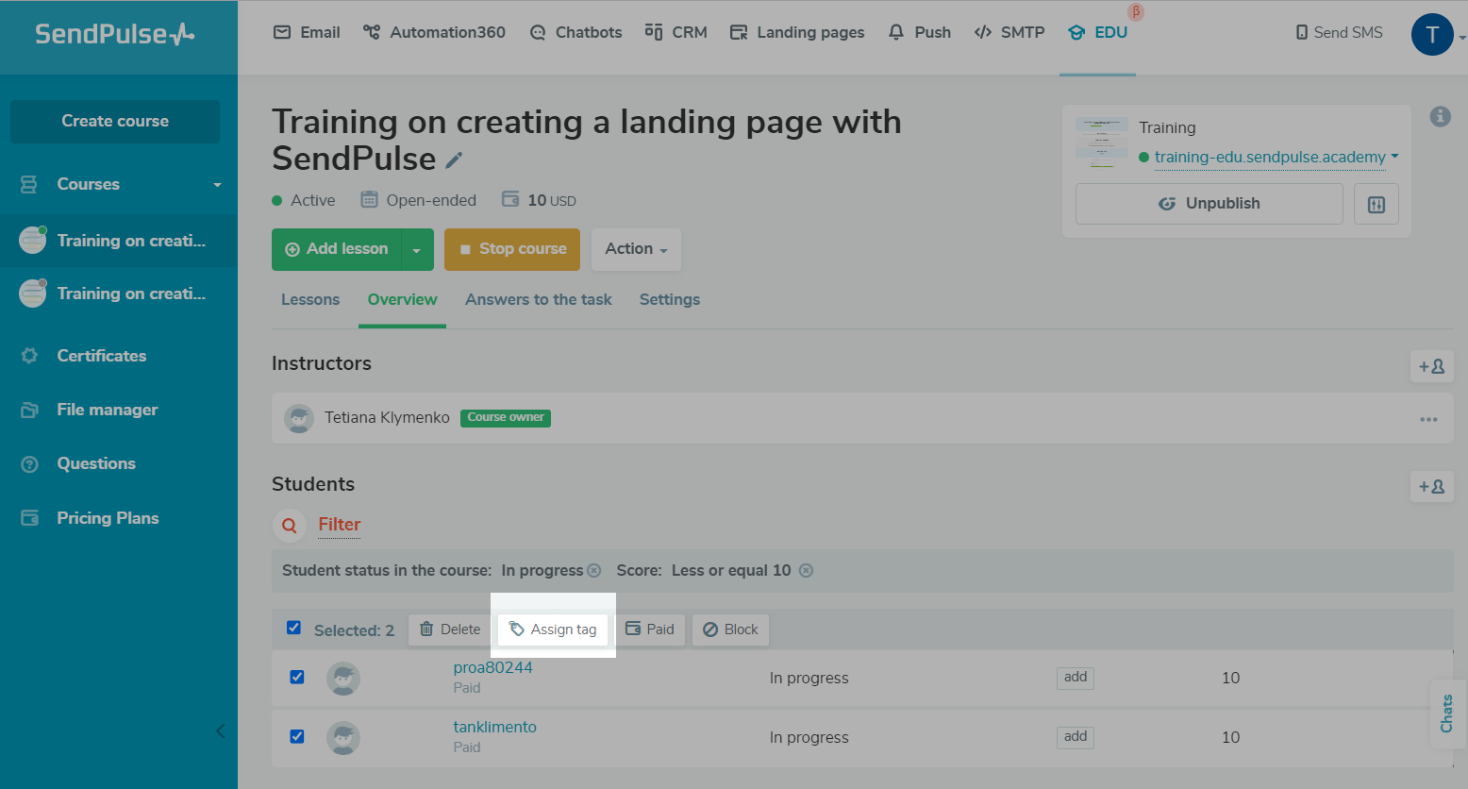Open site settings sliders icon button

point(1376,204)
